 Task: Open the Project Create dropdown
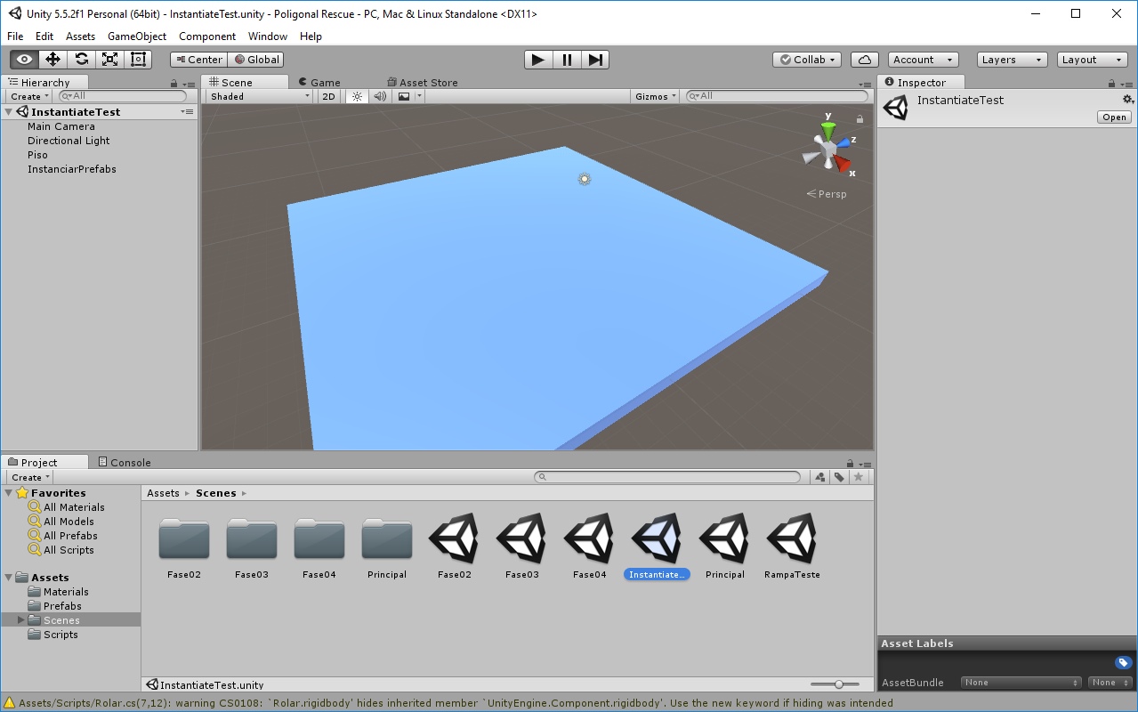point(30,477)
